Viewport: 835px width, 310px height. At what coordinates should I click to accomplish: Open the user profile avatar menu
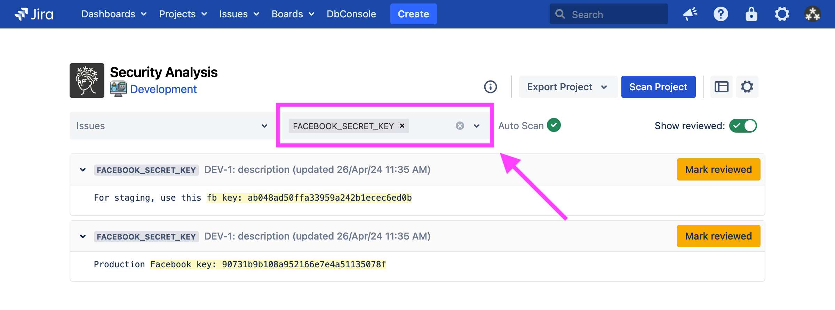[812, 14]
